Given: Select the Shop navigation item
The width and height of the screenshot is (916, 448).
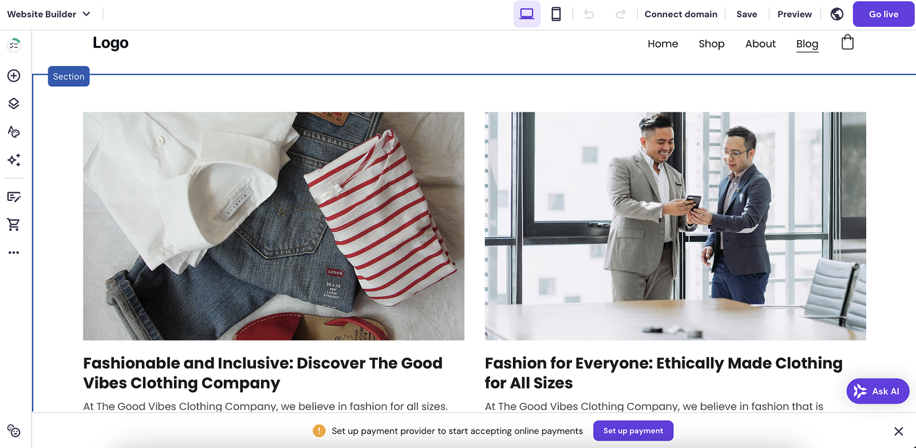Looking at the screenshot, I should click(711, 44).
